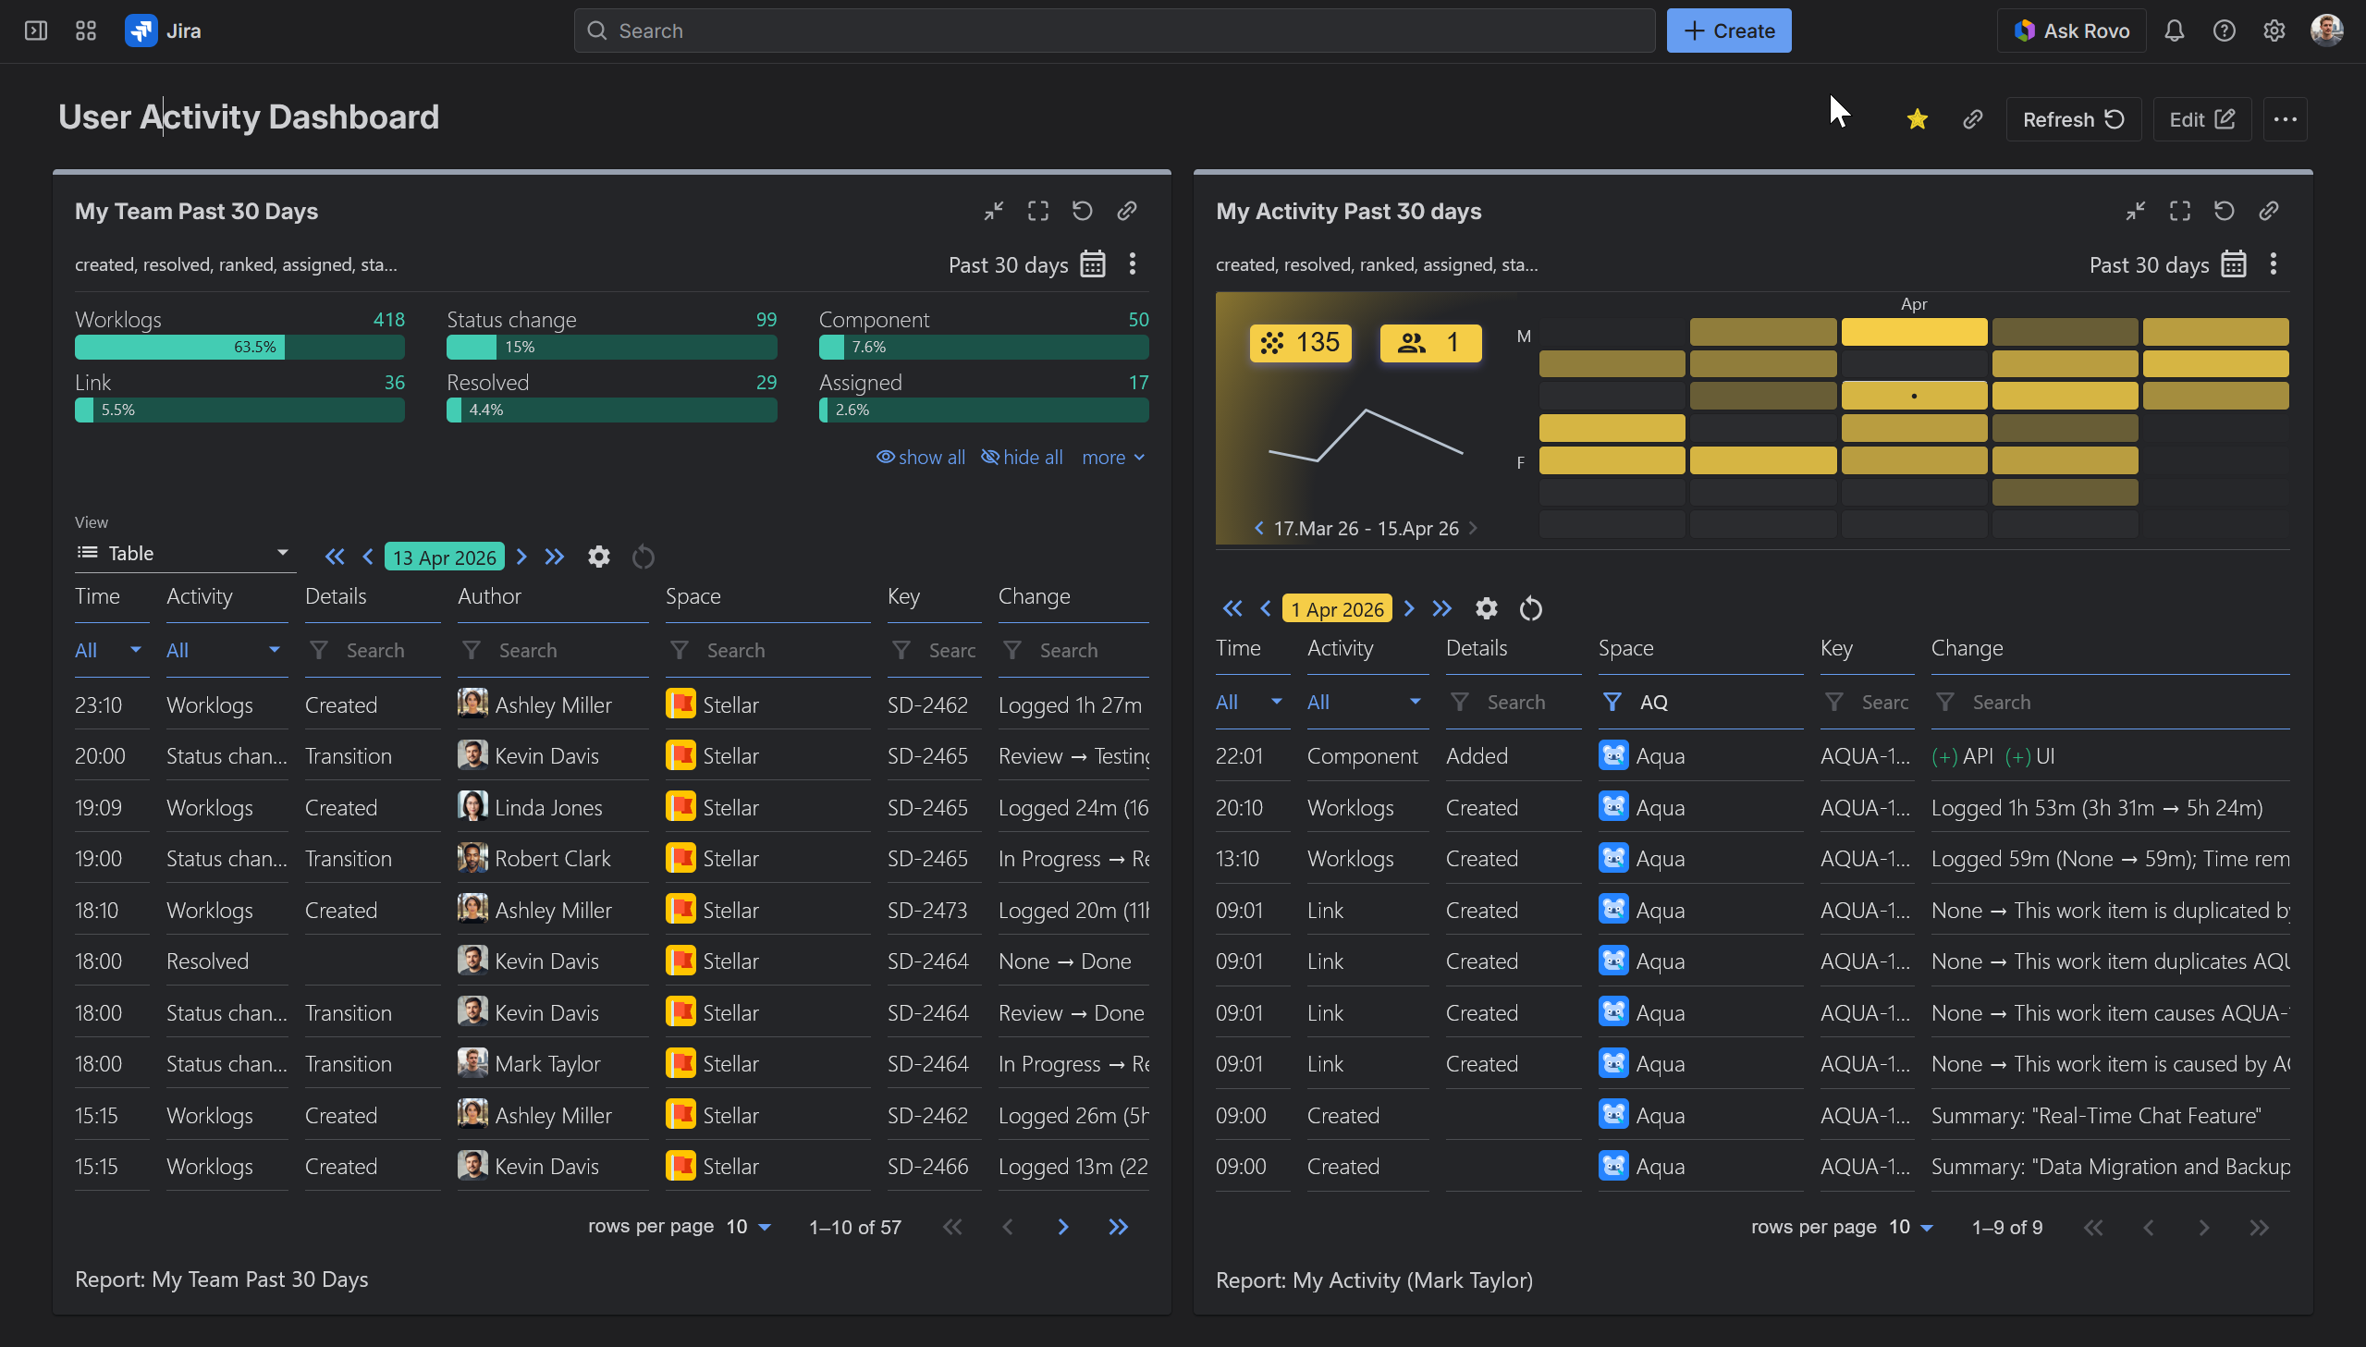
Task: Expand the 'more' options under stats
Action: [x=1112, y=457]
